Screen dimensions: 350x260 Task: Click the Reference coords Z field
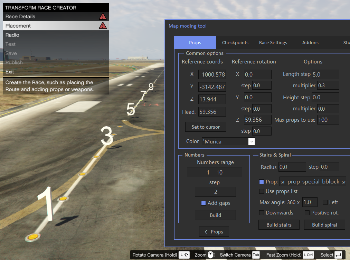(212, 99)
